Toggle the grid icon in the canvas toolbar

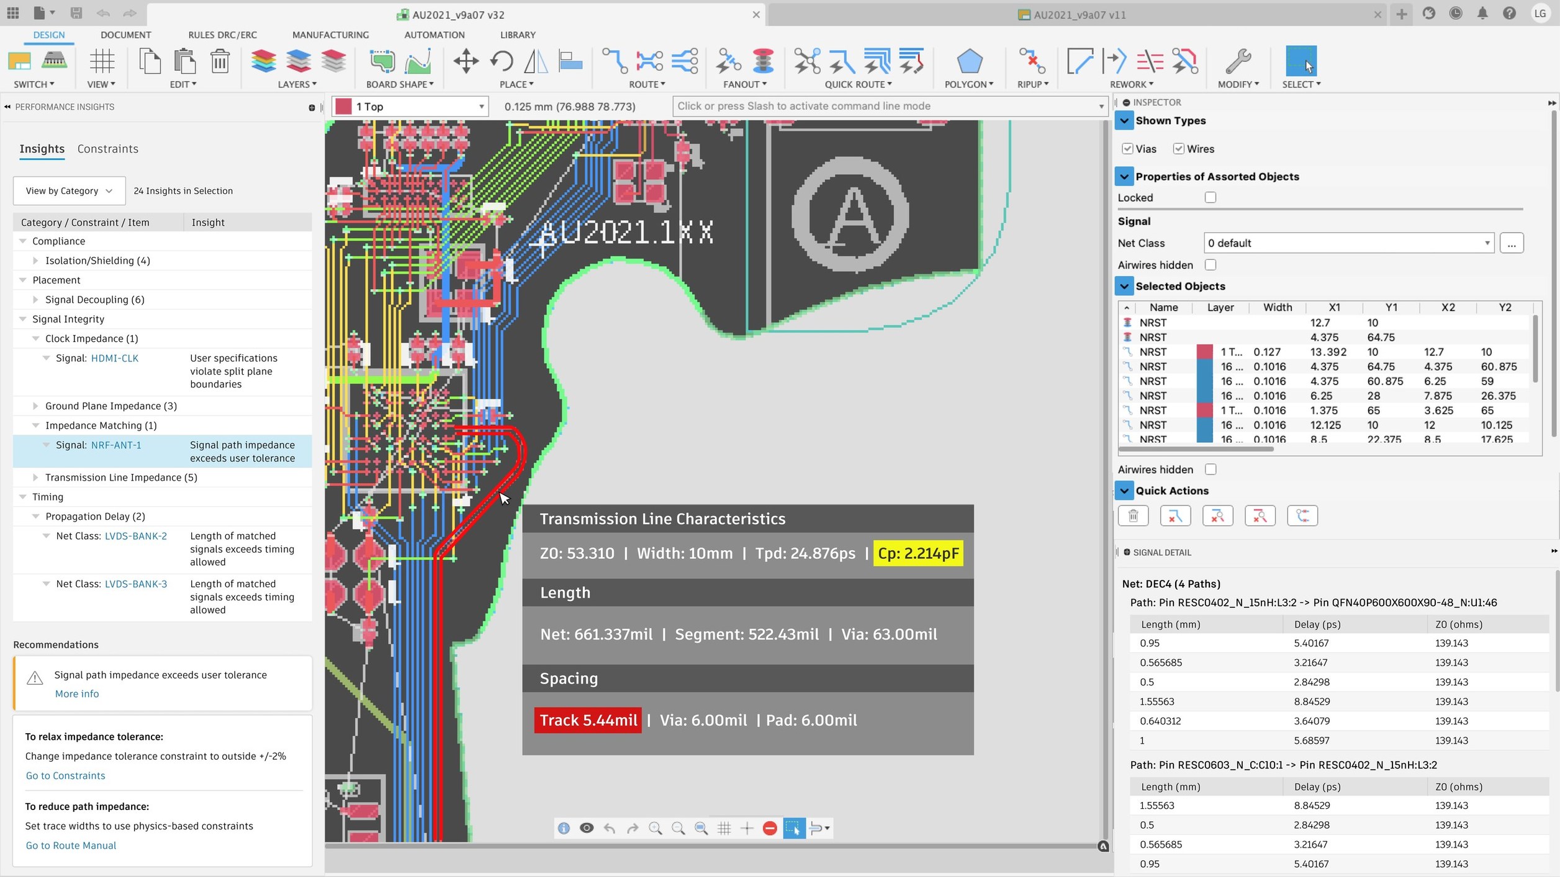[x=724, y=828]
